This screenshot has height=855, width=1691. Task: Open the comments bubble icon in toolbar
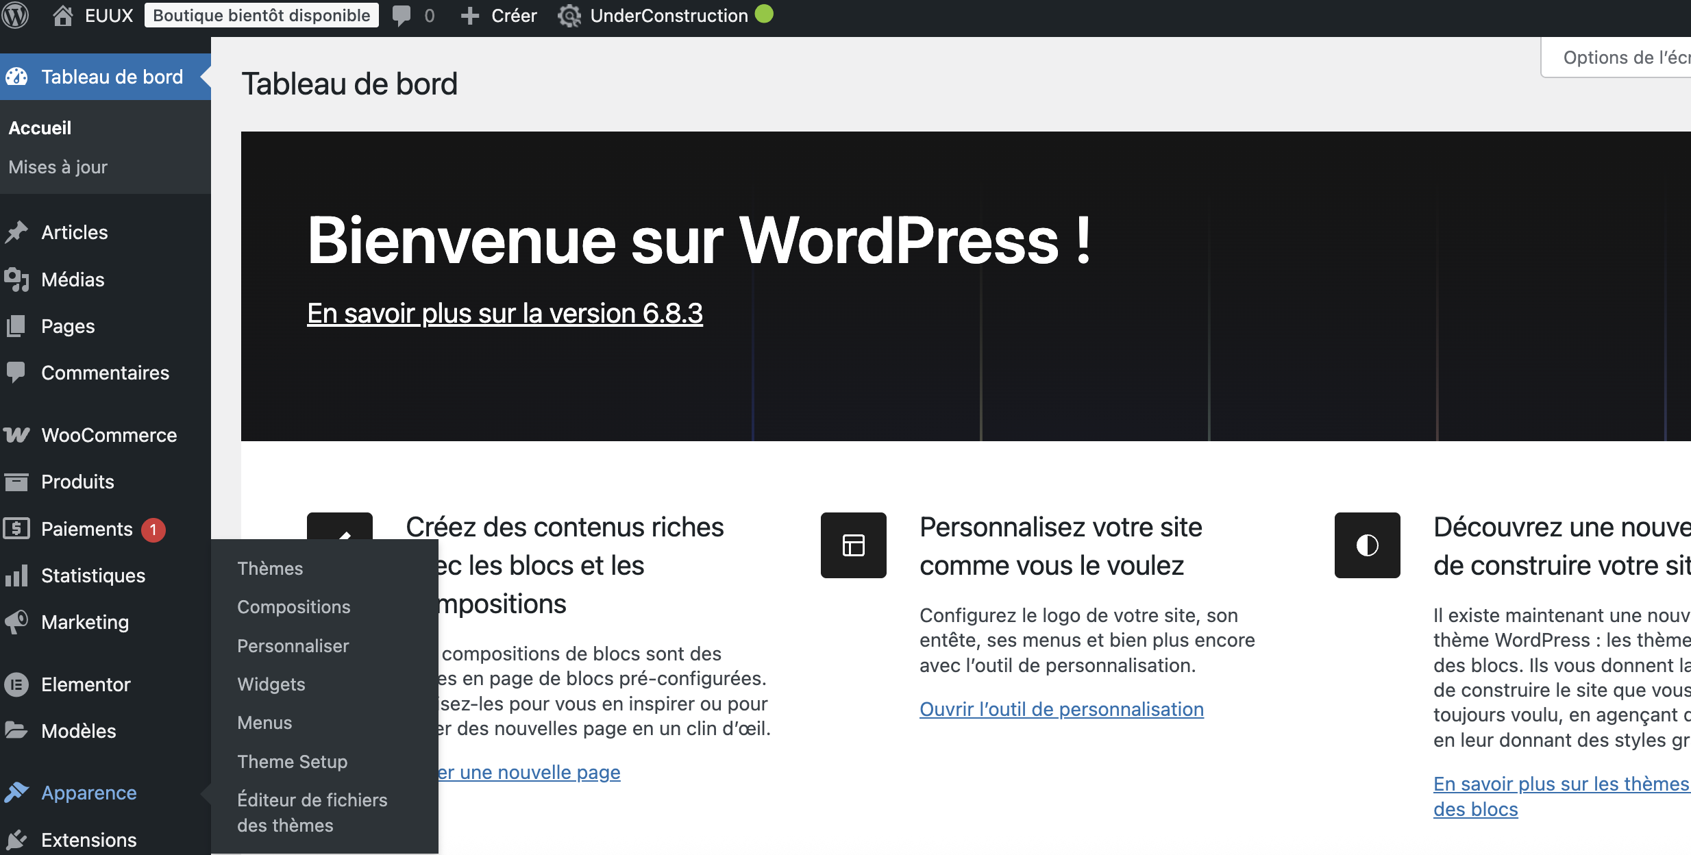[402, 15]
